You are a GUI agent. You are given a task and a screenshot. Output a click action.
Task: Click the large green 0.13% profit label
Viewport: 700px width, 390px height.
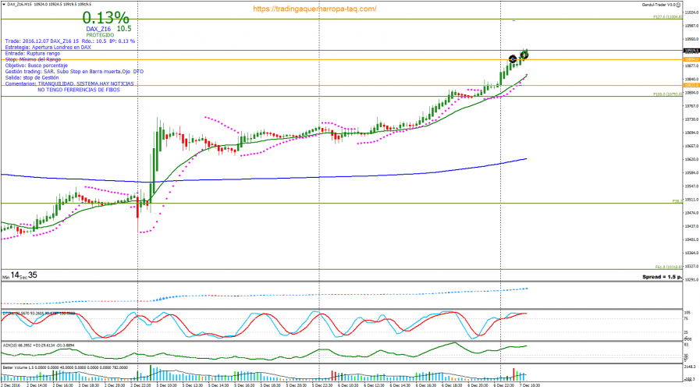click(105, 17)
